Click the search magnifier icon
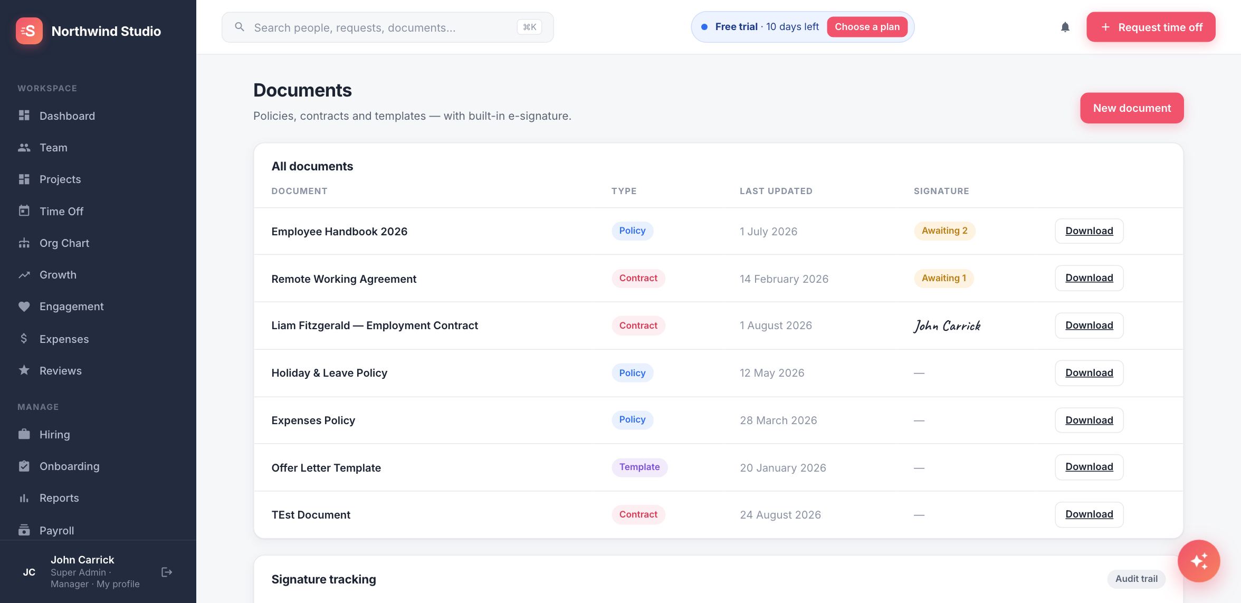 (x=240, y=27)
